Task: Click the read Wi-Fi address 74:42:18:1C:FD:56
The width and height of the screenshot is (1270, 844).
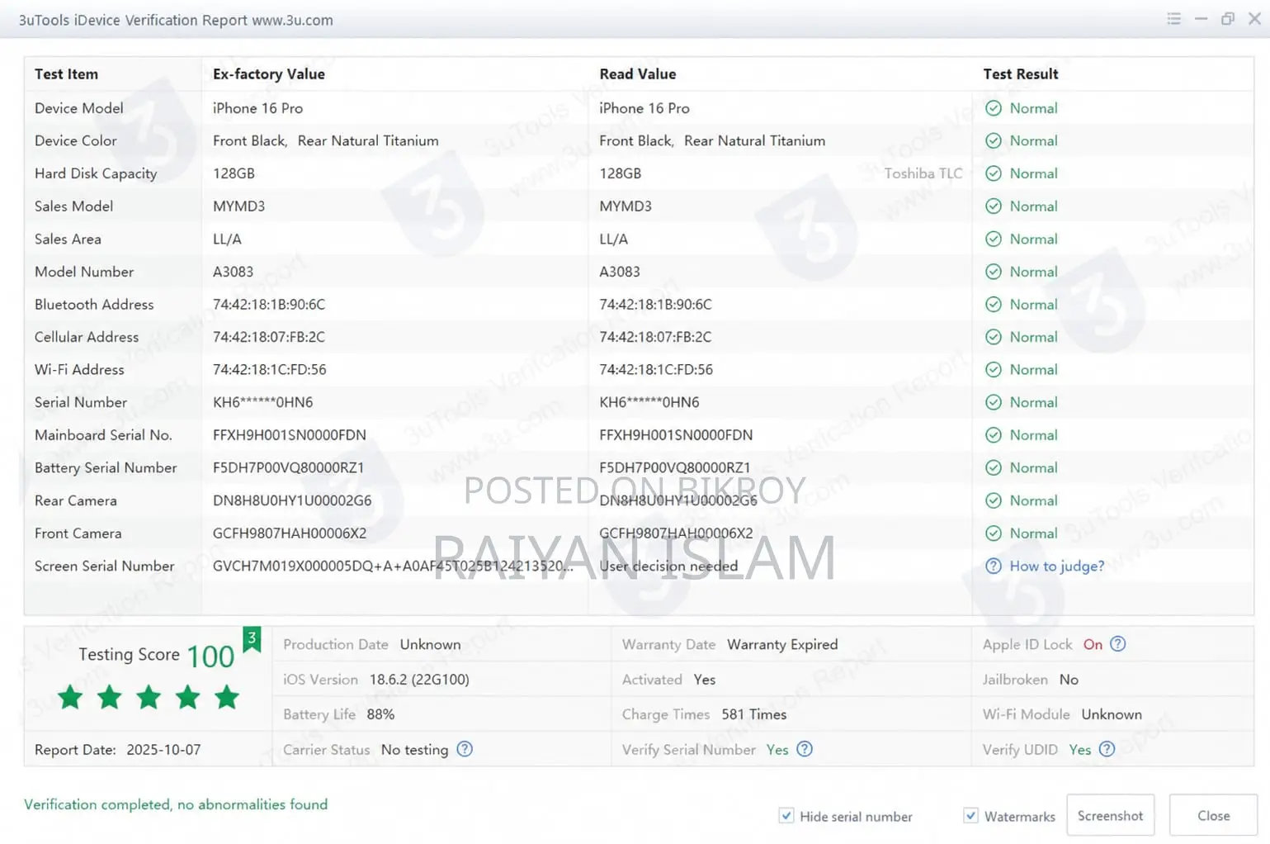Action: click(656, 370)
